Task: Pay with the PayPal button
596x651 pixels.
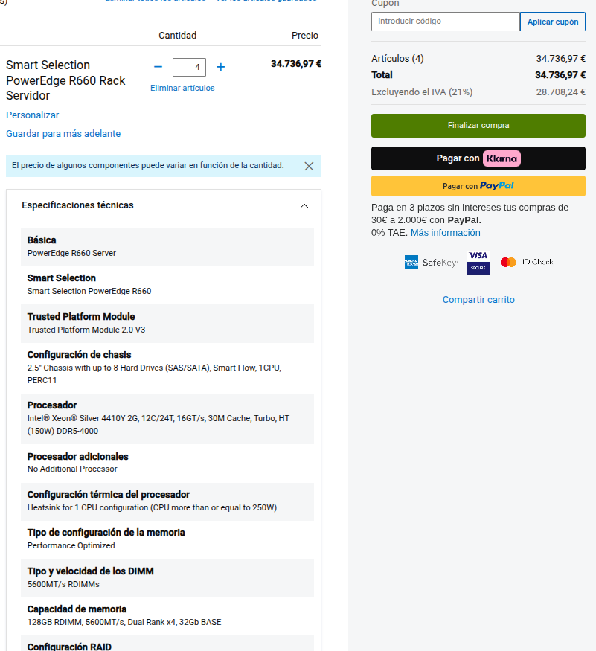Action: click(478, 186)
